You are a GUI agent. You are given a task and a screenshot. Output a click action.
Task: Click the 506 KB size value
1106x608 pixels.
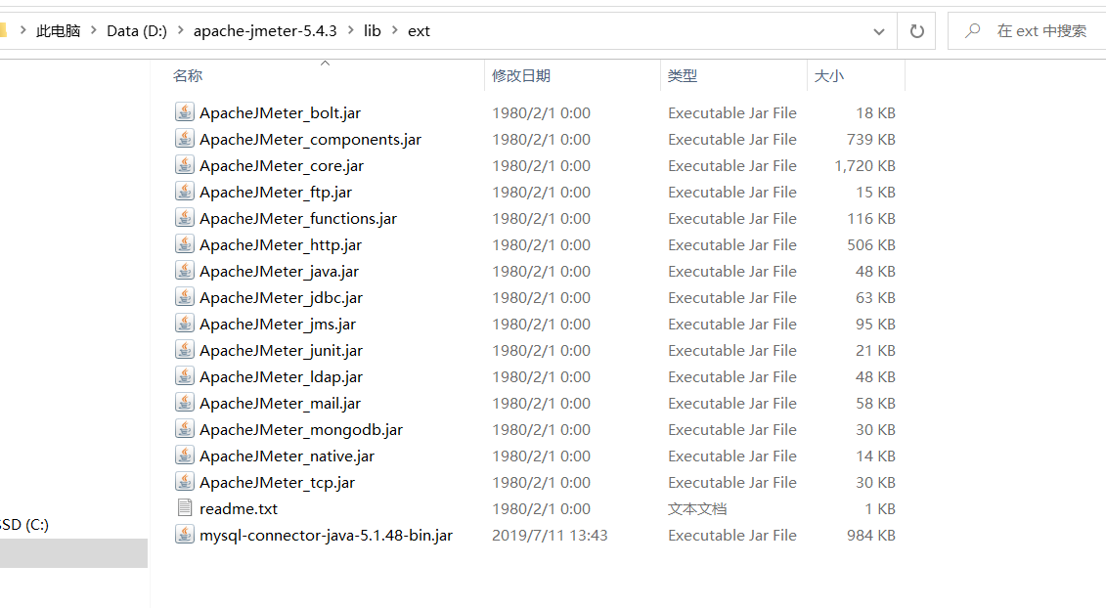coord(871,244)
